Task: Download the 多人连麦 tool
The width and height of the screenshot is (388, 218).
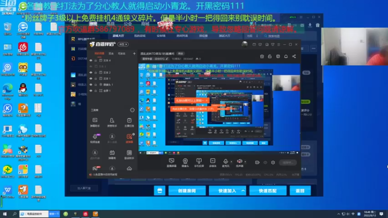Action: point(112,139)
